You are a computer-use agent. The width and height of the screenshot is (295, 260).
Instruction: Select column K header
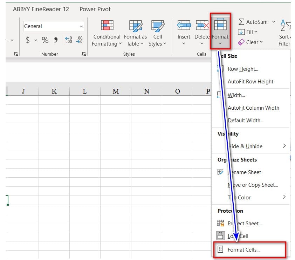tap(54, 91)
